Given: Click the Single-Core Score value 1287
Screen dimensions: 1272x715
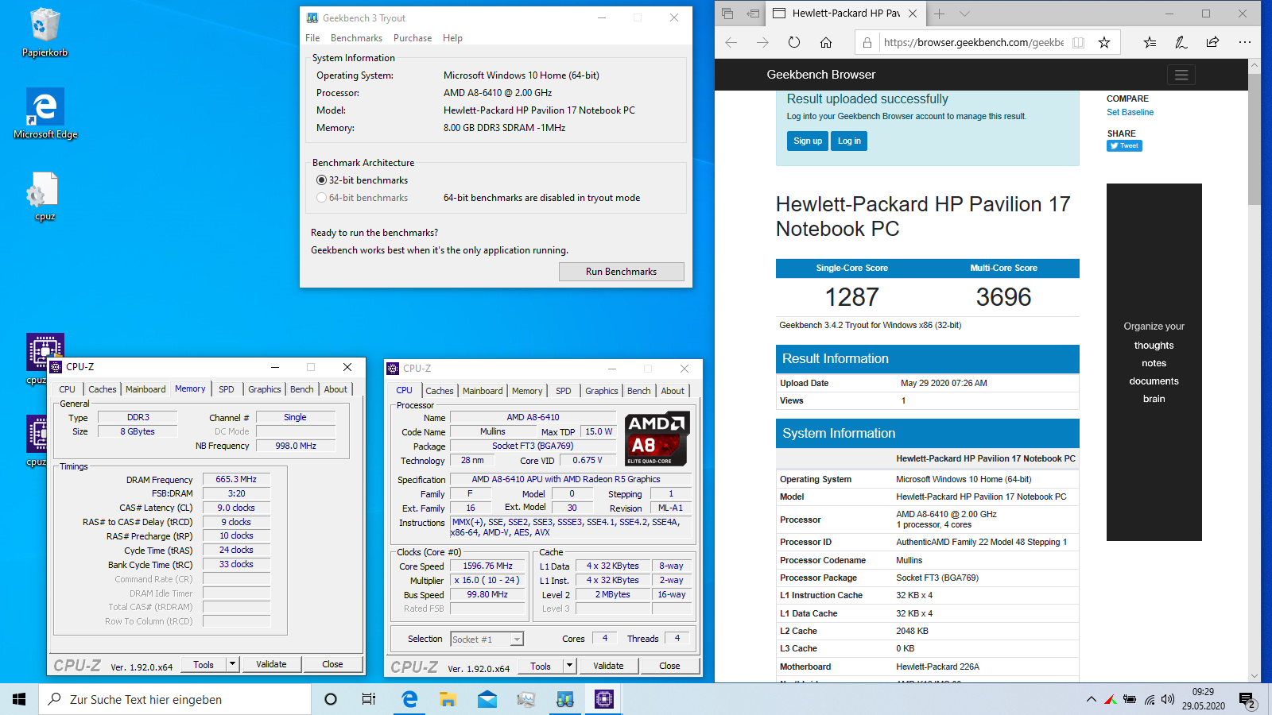Looking at the screenshot, I should tap(851, 297).
